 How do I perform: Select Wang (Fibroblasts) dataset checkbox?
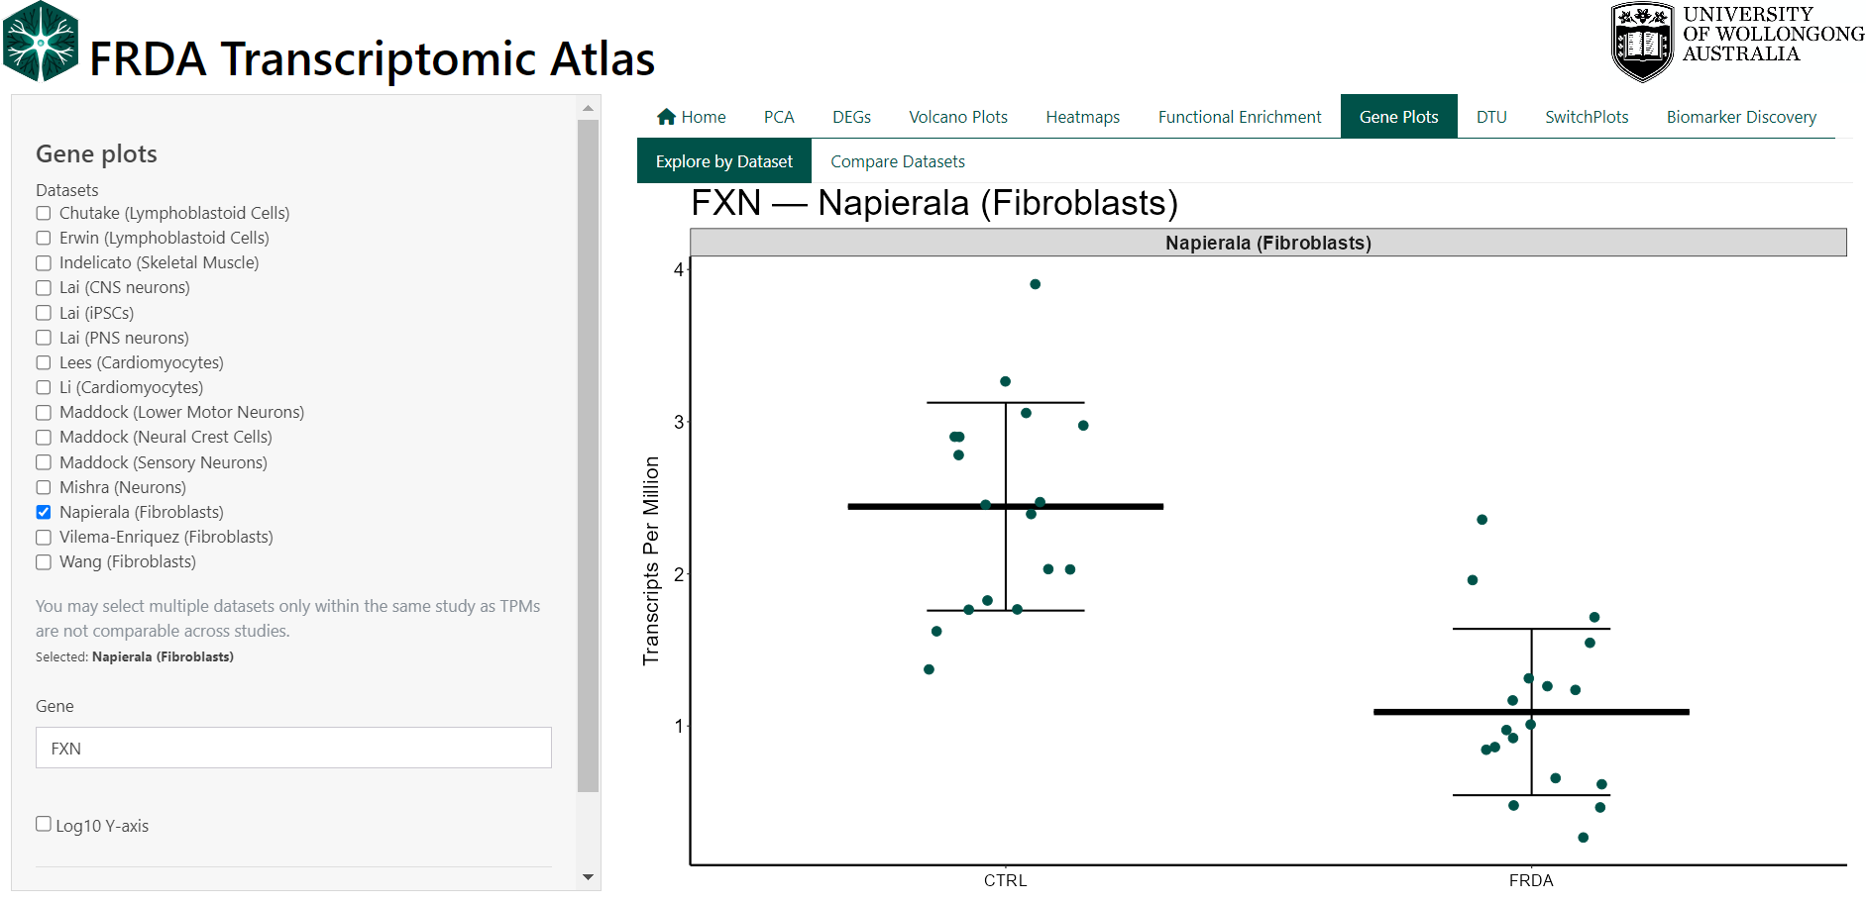[44, 562]
